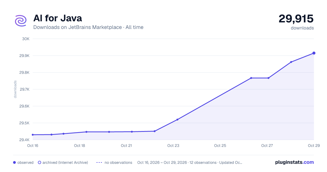Click the Oct 25 x-axis label
327x172 pixels.
pos(220,146)
